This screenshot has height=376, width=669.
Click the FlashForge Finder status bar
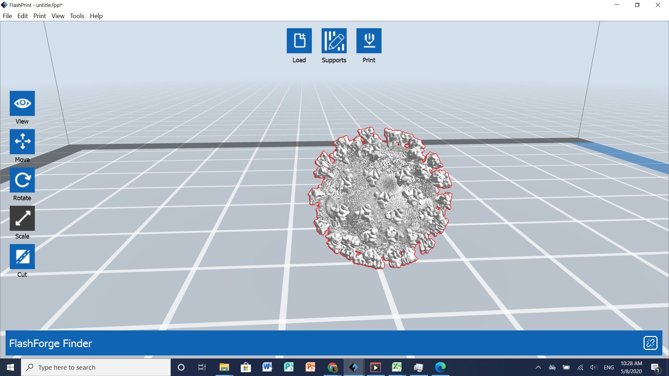[x=314, y=343]
